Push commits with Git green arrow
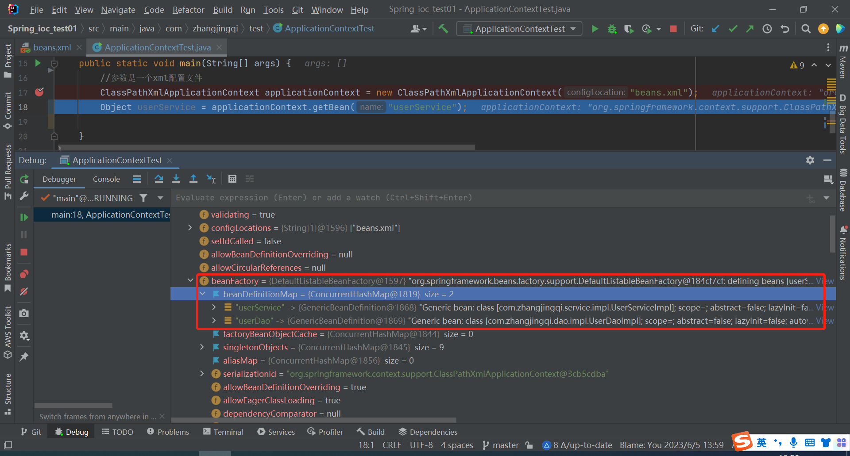Image resolution: width=850 pixels, height=456 pixels. click(x=750, y=29)
